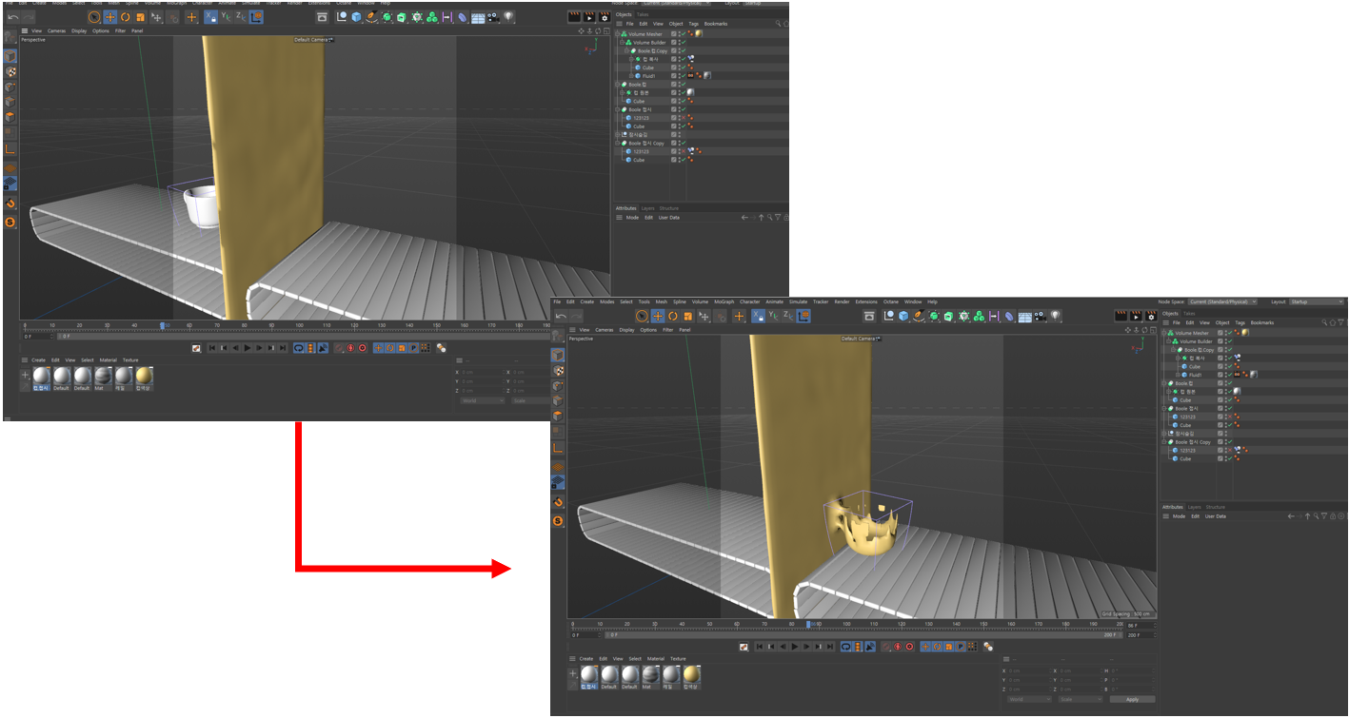Click Make Editable icon in lower-right screenshot
The image size is (1349, 718).
coord(558,336)
